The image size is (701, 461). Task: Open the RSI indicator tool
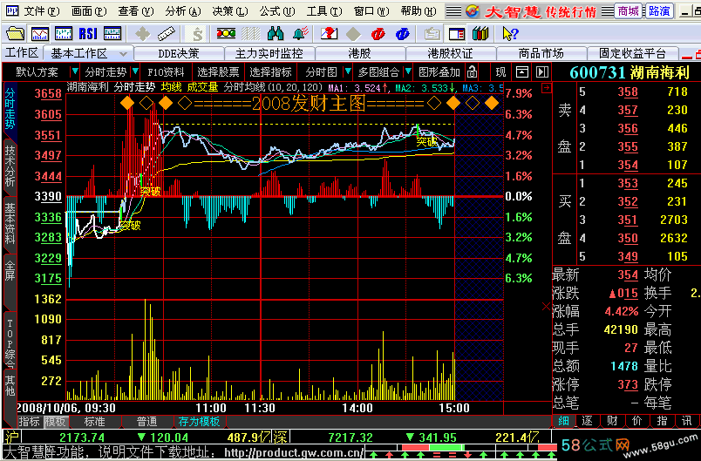(x=87, y=33)
